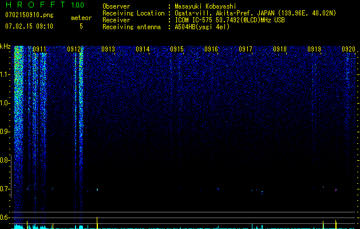
Task: Click the 0917 time marker
Action: coord(246,49)
